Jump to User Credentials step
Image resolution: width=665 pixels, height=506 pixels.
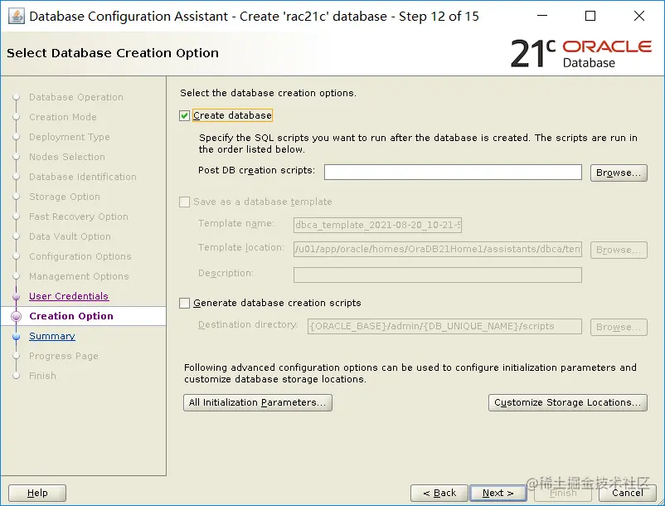point(69,296)
